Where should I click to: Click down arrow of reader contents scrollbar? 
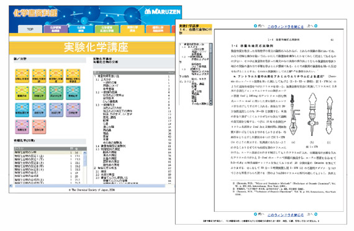click(211, 103)
